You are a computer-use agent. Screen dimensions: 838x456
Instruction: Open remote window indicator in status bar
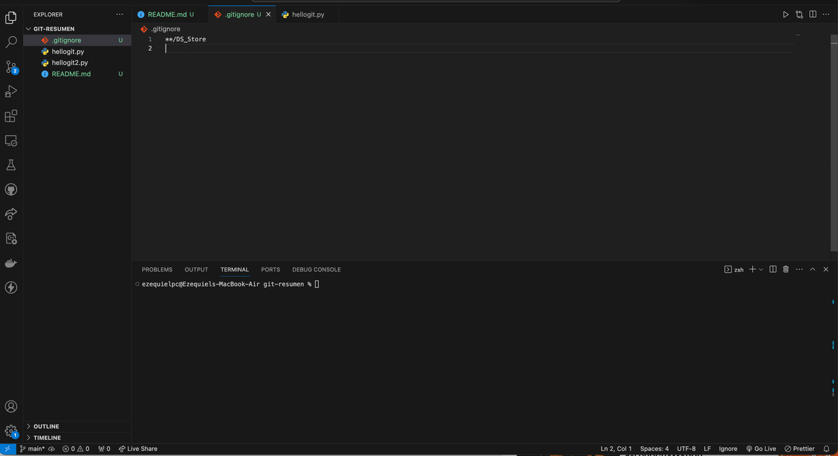[x=7, y=449]
